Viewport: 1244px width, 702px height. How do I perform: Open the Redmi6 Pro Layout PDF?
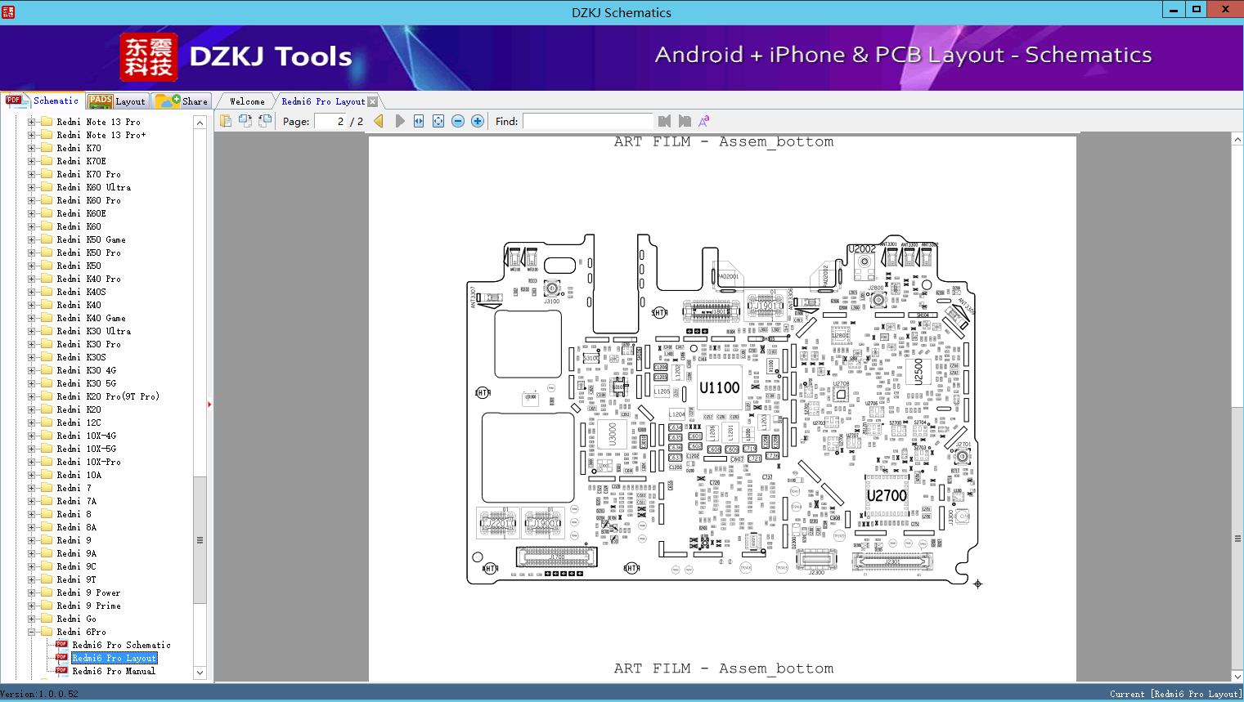[x=115, y=658]
